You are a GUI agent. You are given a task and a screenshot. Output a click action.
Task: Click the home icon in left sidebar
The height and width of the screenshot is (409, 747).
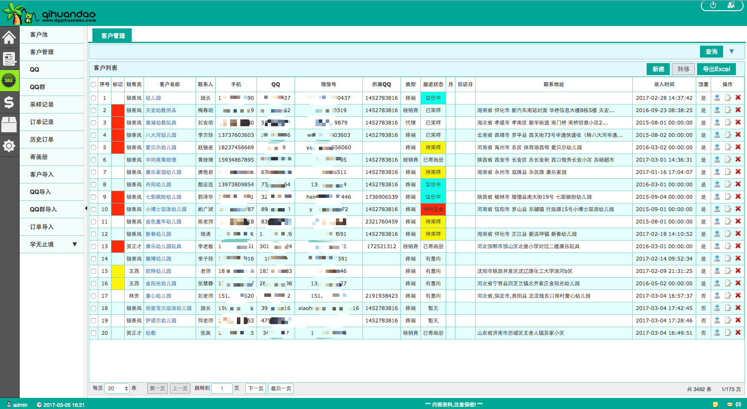(9, 38)
